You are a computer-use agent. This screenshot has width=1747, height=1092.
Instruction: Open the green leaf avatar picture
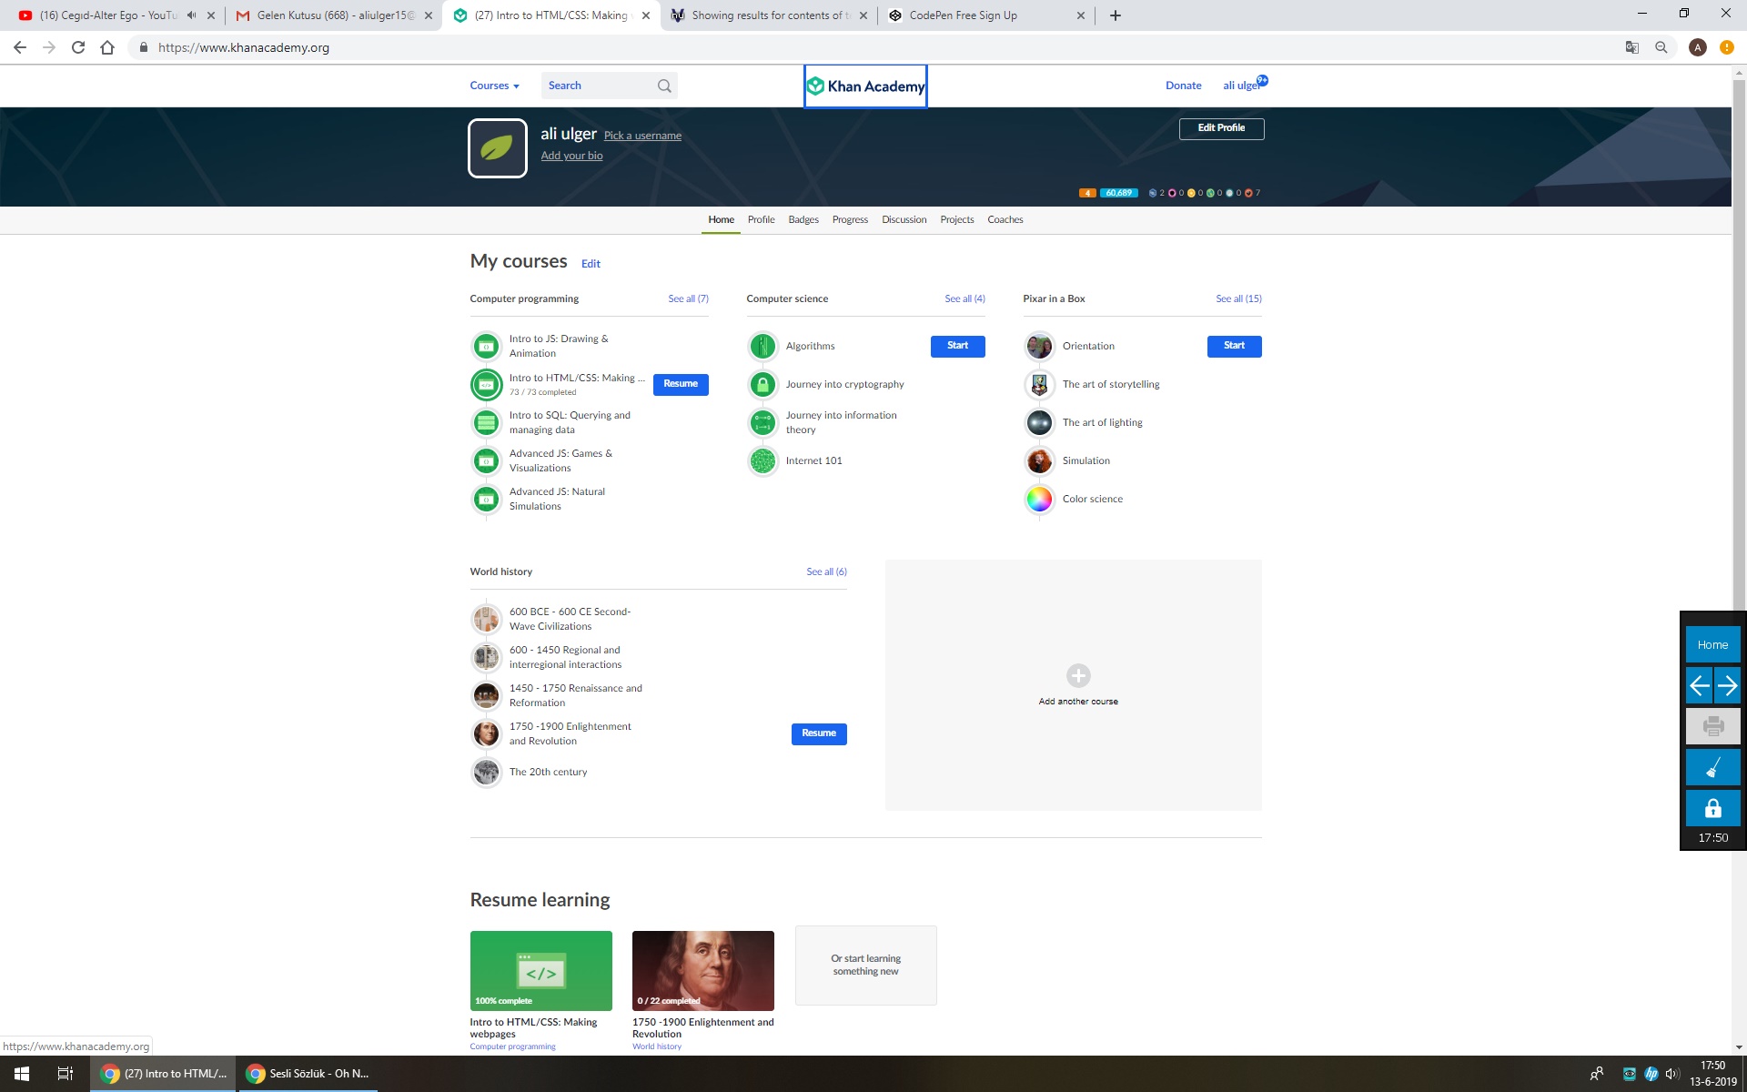click(x=498, y=148)
